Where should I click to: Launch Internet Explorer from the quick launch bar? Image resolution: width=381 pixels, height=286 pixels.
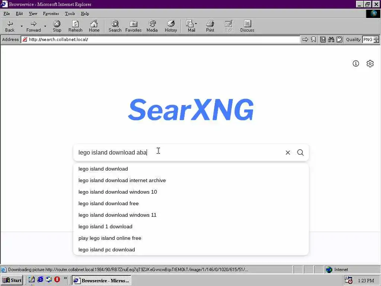tap(40, 279)
